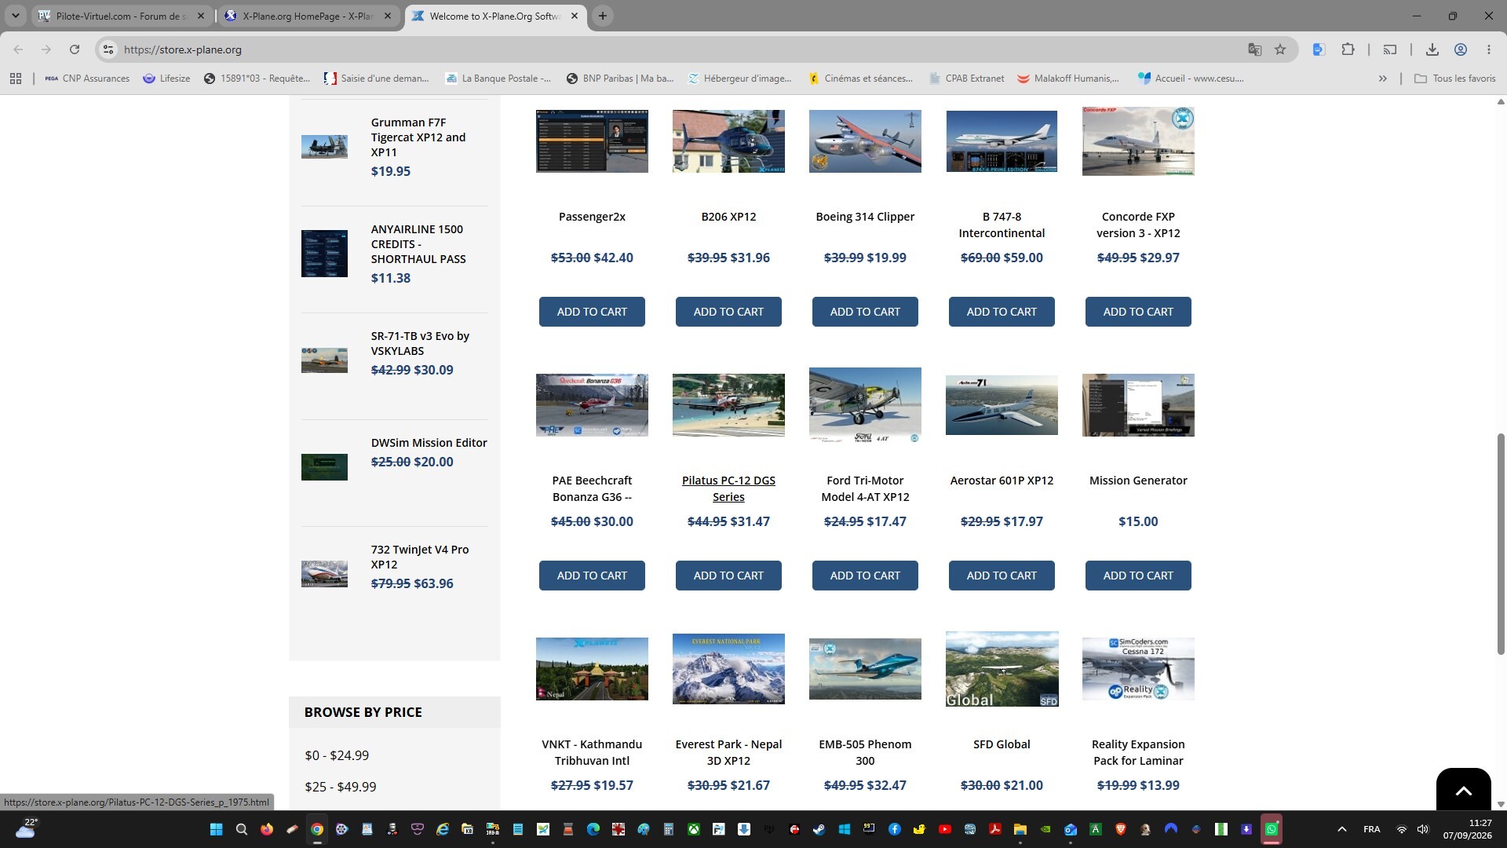Open the volume icon in system tray
The height and width of the screenshot is (848, 1507).
(1423, 829)
